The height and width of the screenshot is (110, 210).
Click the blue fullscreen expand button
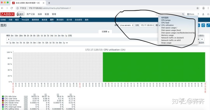[x=208, y=25]
